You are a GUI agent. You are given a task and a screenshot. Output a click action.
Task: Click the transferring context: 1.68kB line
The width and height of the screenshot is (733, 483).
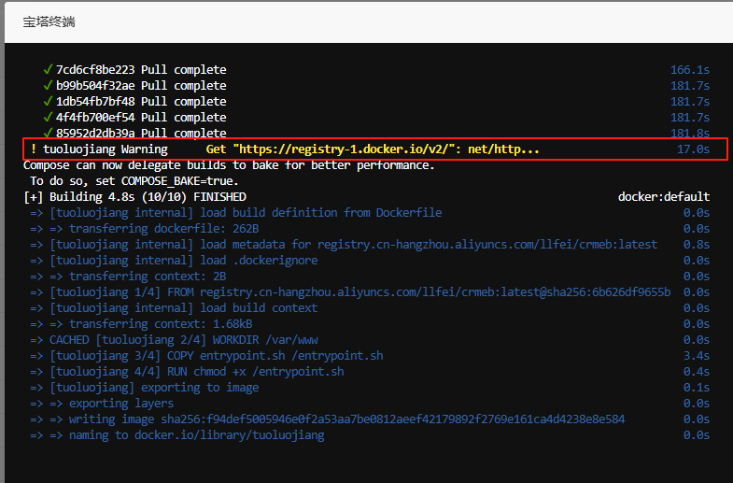click(x=141, y=324)
